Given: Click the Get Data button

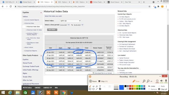Looking at the screenshot, I should coord(52,30).
